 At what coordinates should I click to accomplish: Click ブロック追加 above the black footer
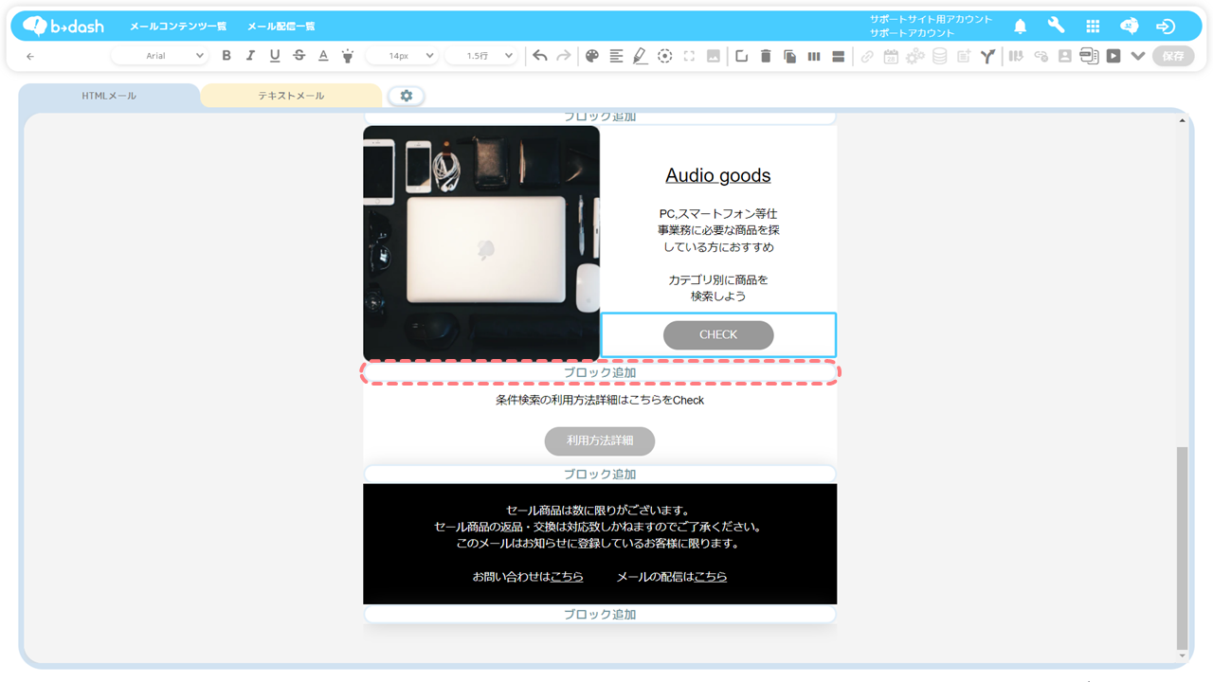(600, 474)
